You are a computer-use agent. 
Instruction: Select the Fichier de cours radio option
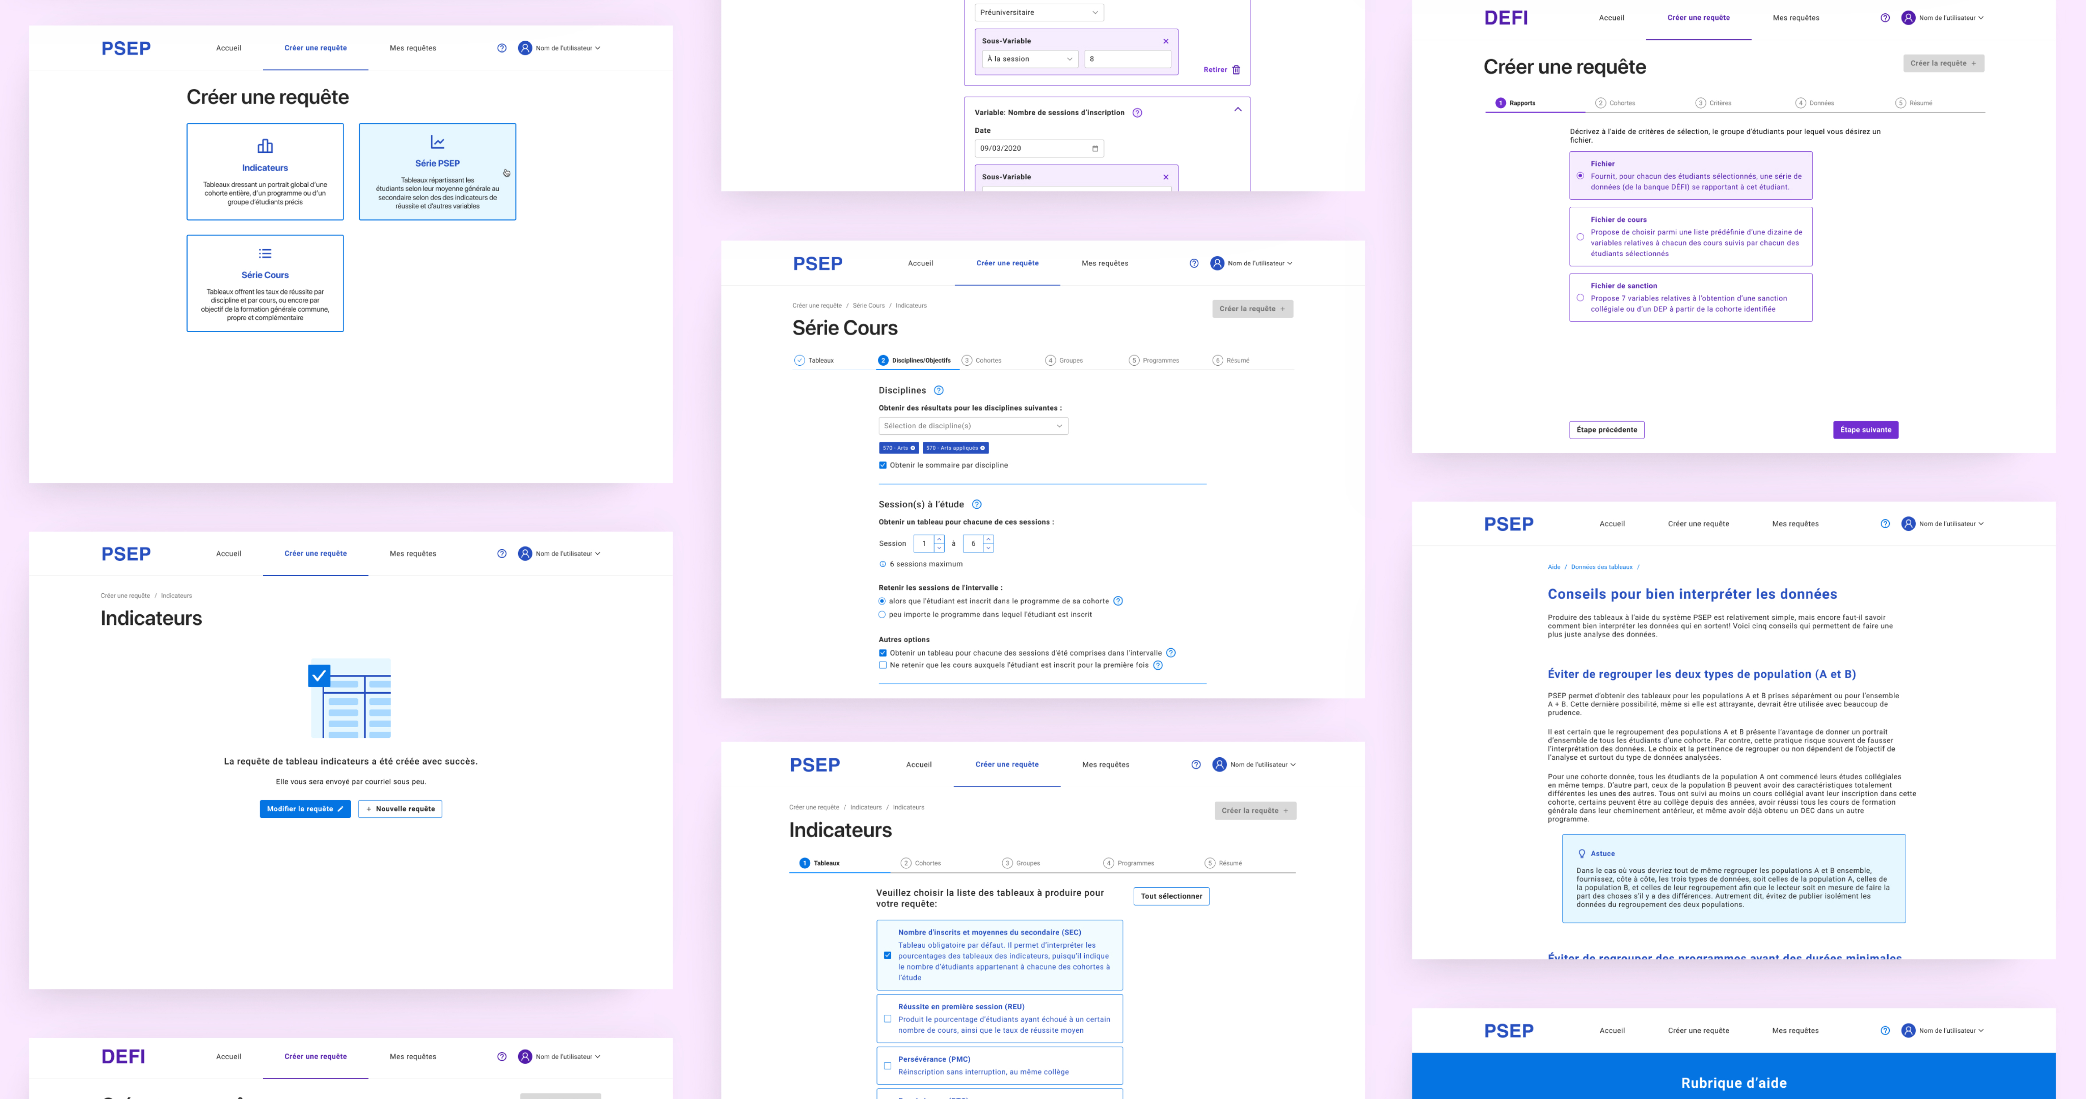click(x=1580, y=237)
